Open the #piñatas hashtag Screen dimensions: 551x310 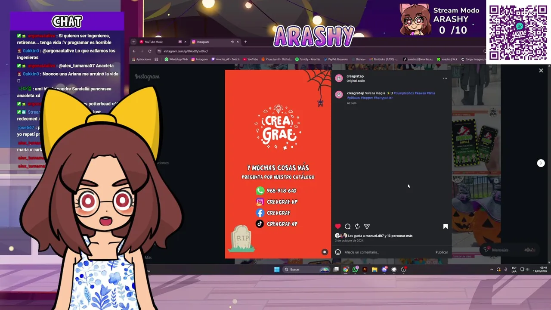pyautogui.click(x=354, y=98)
